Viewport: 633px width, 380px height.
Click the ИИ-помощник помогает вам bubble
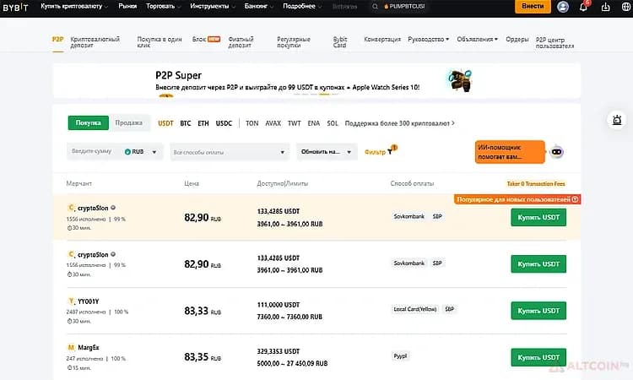[510, 152]
